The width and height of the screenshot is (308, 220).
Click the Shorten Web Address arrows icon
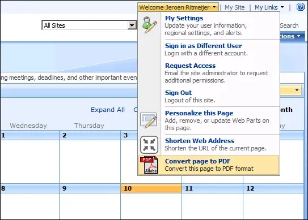149,145
